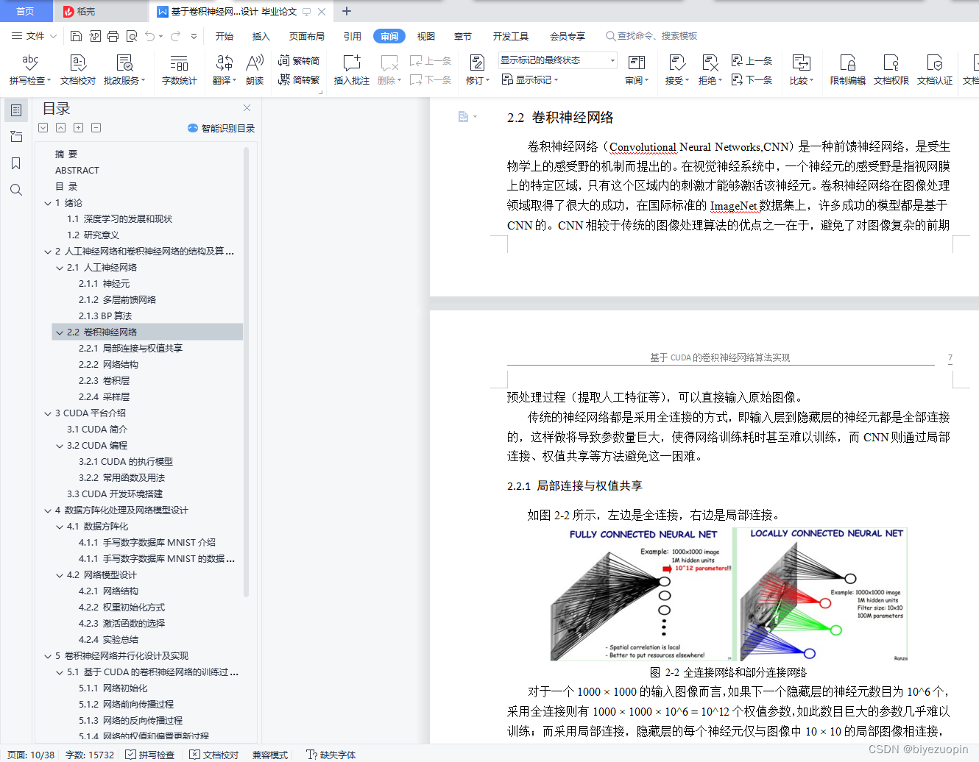Open 显示标记的最终状态 dropdown
This screenshot has height=762, width=979.
tap(558, 60)
